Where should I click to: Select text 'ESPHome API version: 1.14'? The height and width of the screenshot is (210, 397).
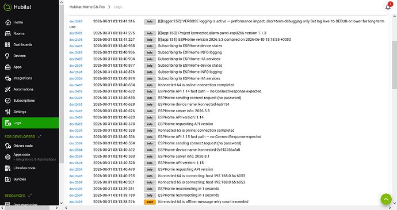(181, 117)
